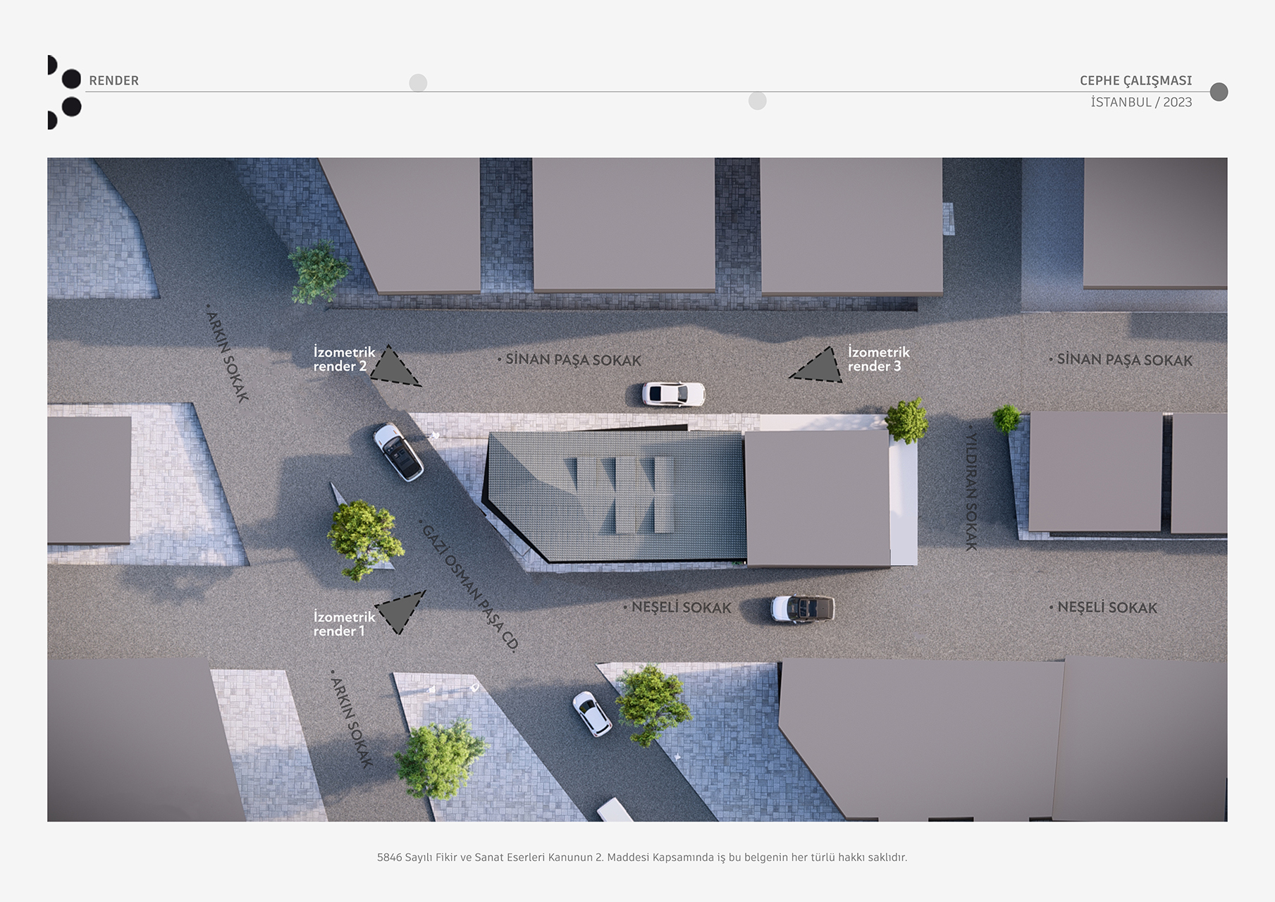Viewport: 1275px width, 902px height.
Task: Click the İzometrik render 3 triangle marker
Action: (819, 366)
